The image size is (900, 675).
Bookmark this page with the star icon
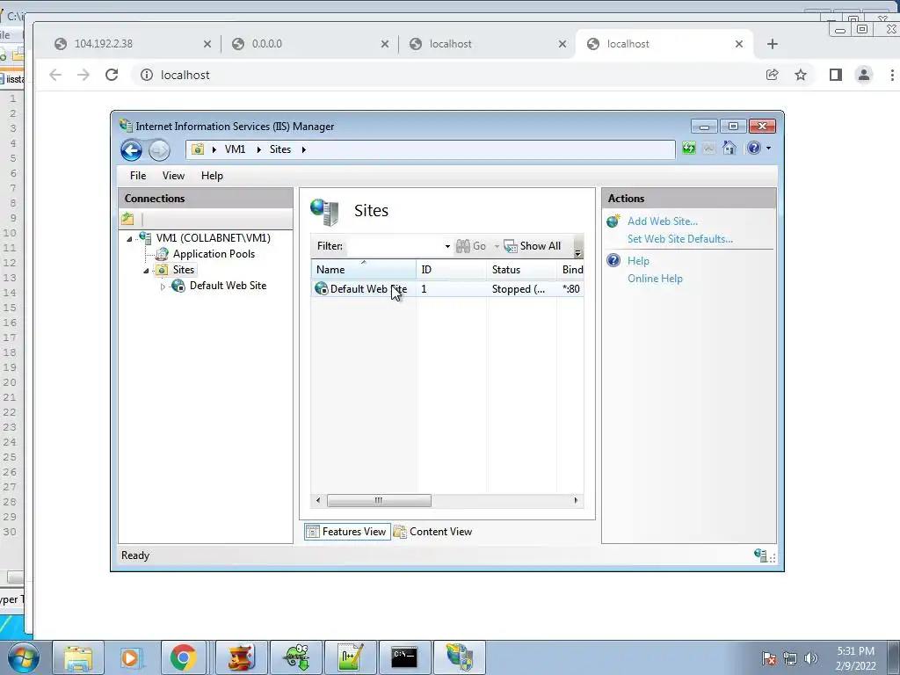coord(801,75)
